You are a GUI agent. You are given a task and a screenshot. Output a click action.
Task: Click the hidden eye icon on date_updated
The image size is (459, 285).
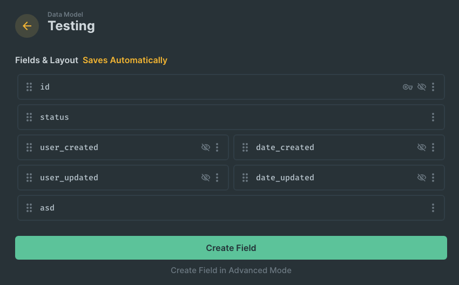click(422, 178)
